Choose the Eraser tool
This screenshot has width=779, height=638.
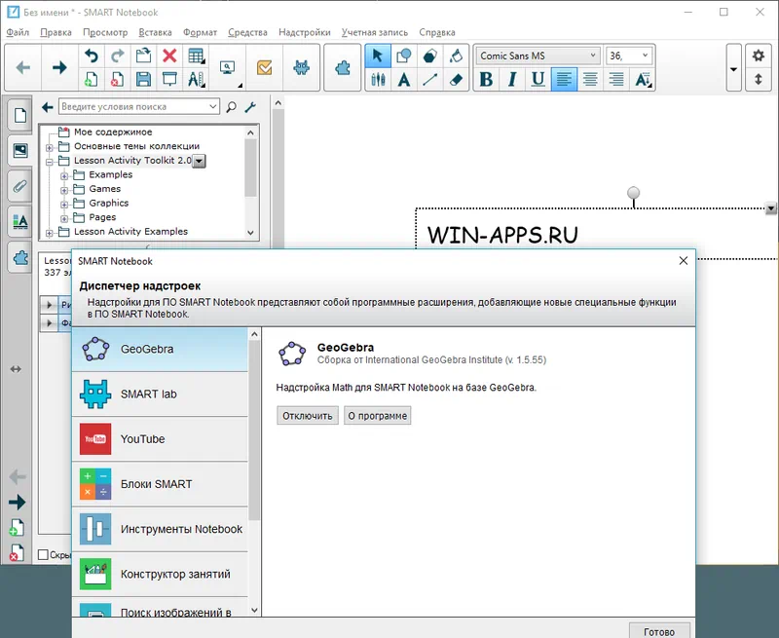click(x=456, y=79)
